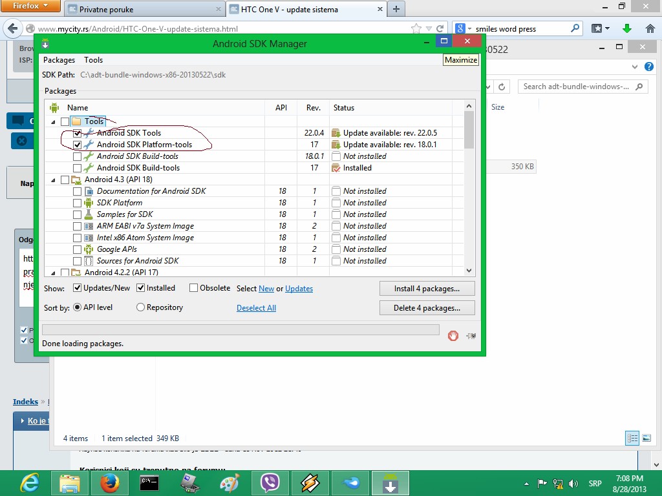Click the Internet Explorer taskbar icon
The width and height of the screenshot is (662, 496).
tap(29, 483)
